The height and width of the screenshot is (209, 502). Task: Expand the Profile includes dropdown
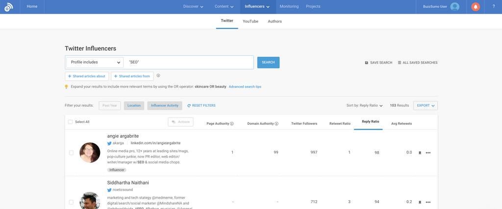(x=94, y=62)
